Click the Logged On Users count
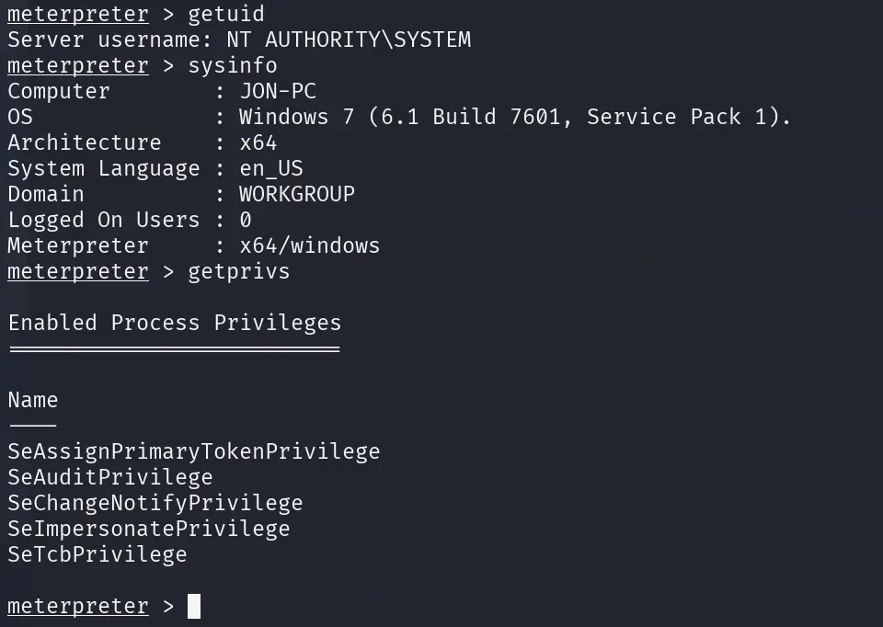This screenshot has height=627, width=883. tap(246, 221)
